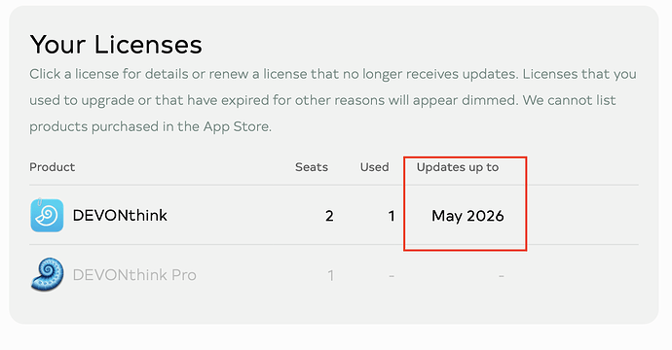The width and height of the screenshot is (672, 350).
Task: Click DEVONthink used count of 1
Action: (x=392, y=216)
